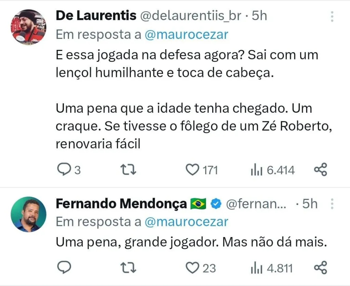Open Fernando Mendonça's profile picture
The height and width of the screenshot is (286, 350).
28,214
